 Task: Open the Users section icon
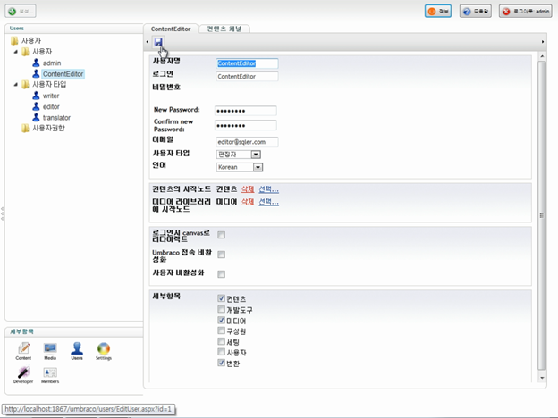pos(77,351)
